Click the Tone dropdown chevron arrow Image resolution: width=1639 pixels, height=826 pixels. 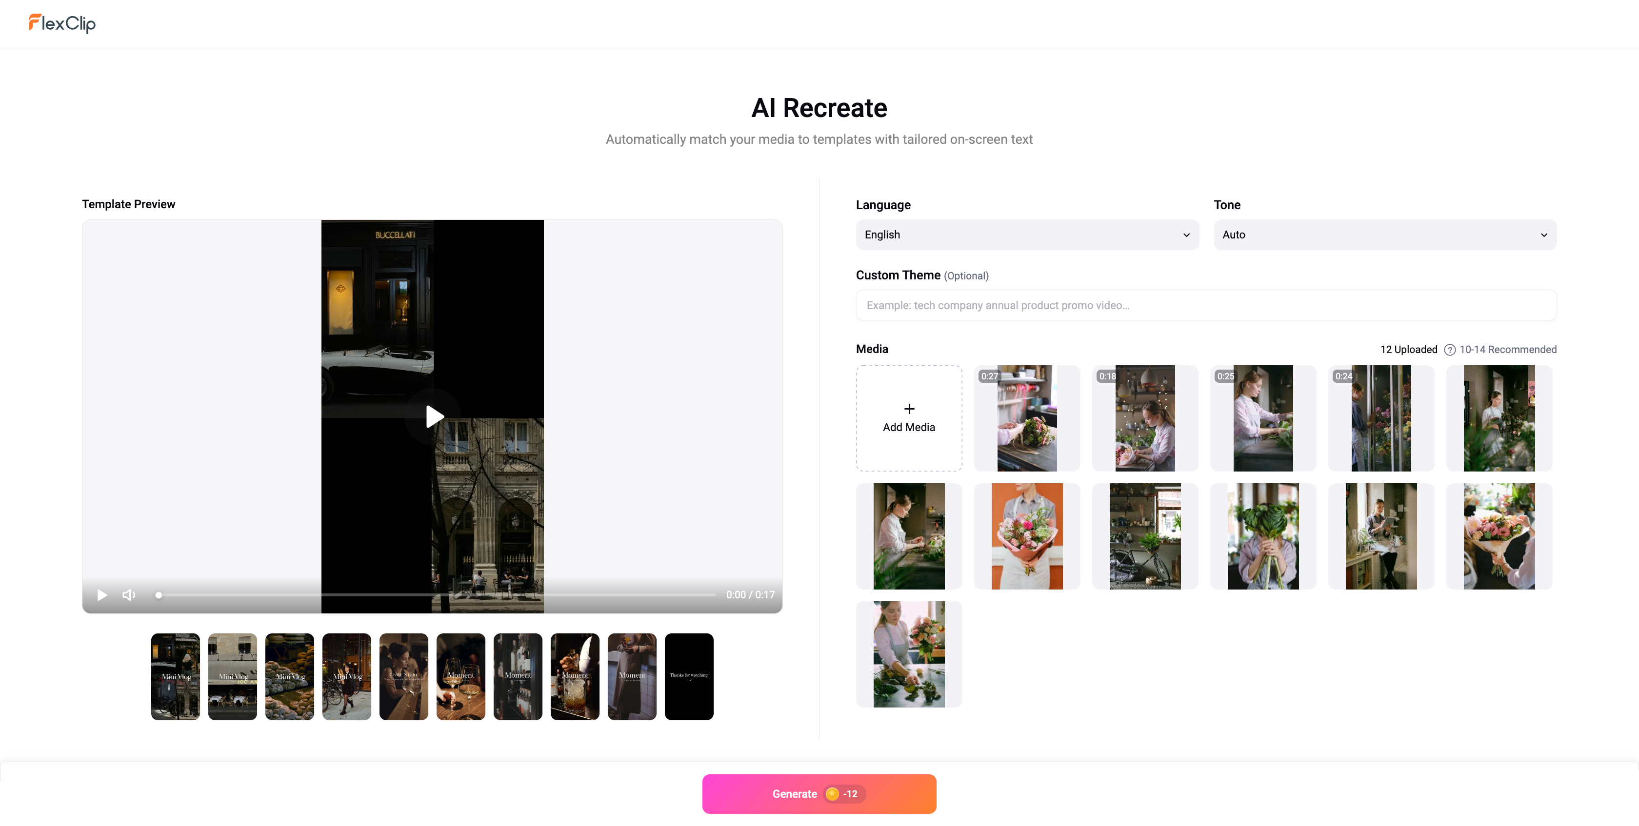pos(1543,235)
